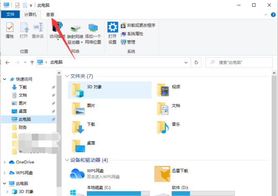Click 卸载或更改程序 in the ribbon
Image resolution: width=278 pixels, height=196 pixels.
click(138, 25)
